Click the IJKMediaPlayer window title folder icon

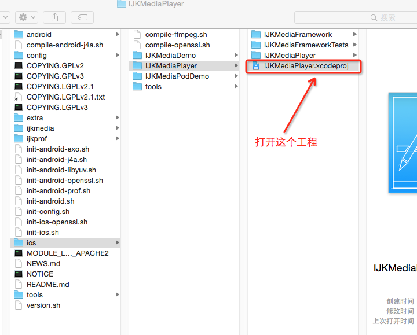pyautogui.click(x=122, y=3)
